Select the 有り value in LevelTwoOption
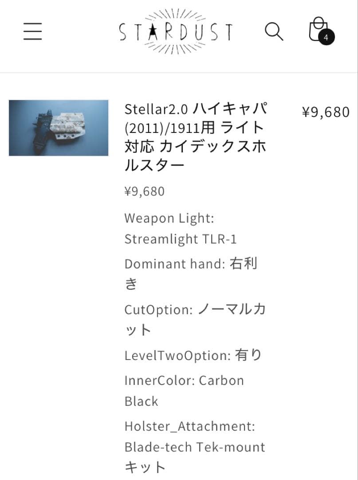 click(253, 355)
